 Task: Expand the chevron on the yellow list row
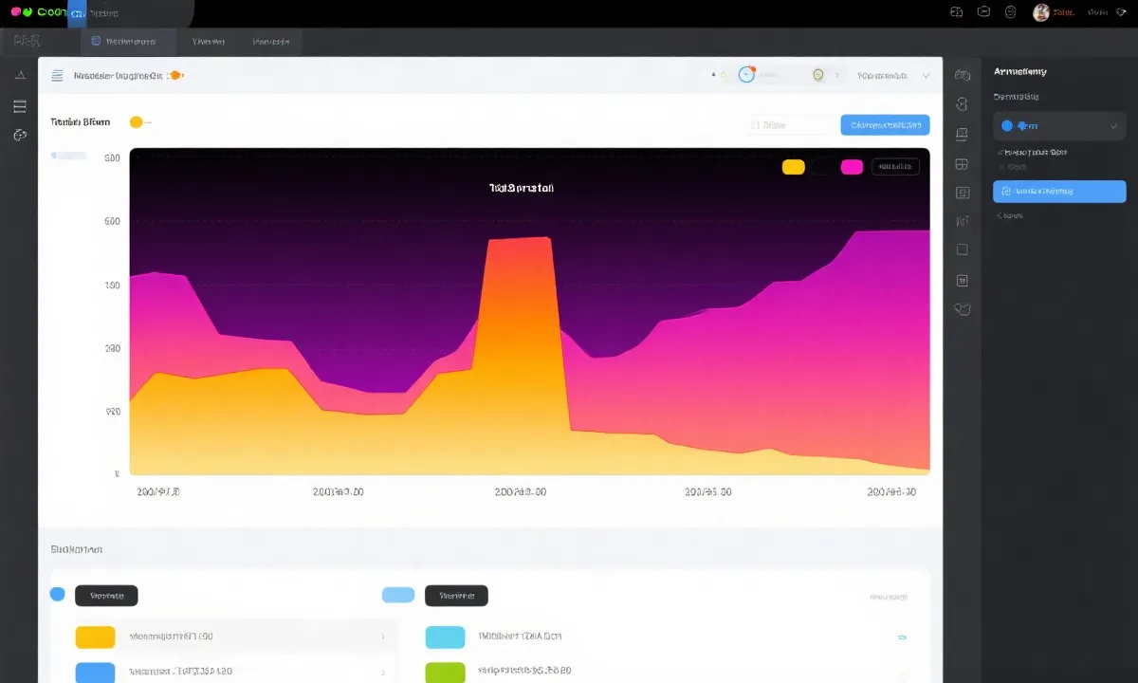pyautogui.click(x=382, y=637)
